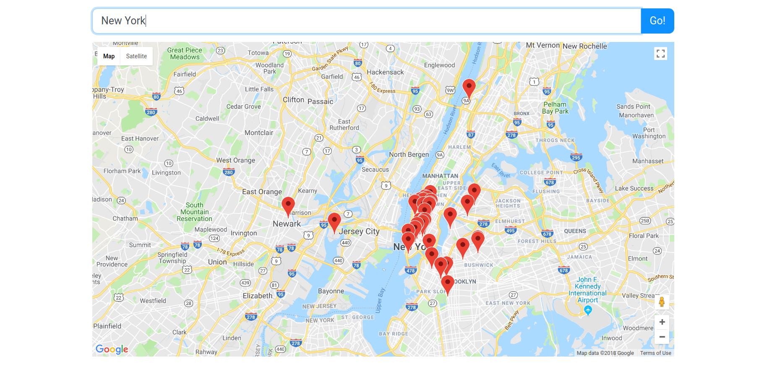
Task: Switch to Satellite map view
Action: pyautogui.click(x=136, y=56)
